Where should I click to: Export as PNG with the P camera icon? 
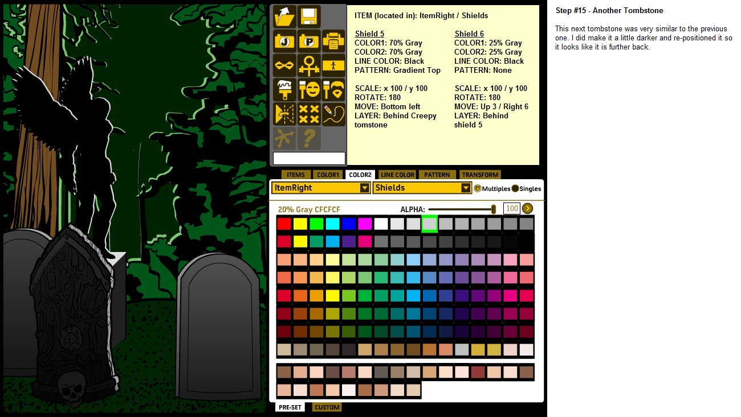pos(309,41)
